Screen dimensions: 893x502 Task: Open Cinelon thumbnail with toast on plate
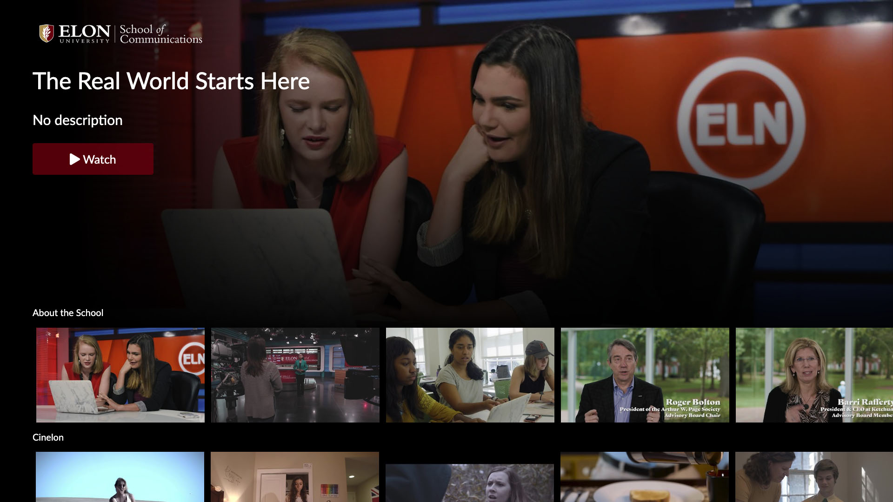pos(645,477)
